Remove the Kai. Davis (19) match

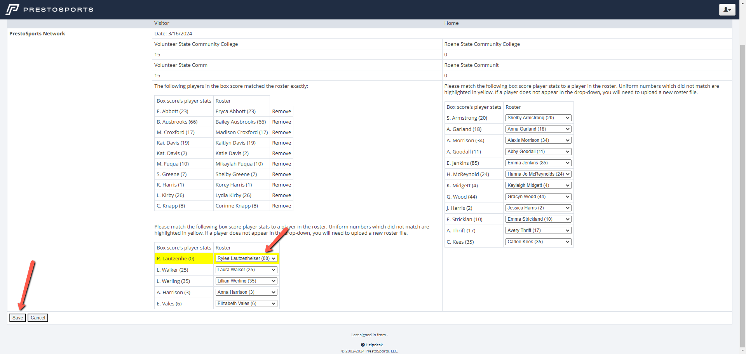click(281, 143)
